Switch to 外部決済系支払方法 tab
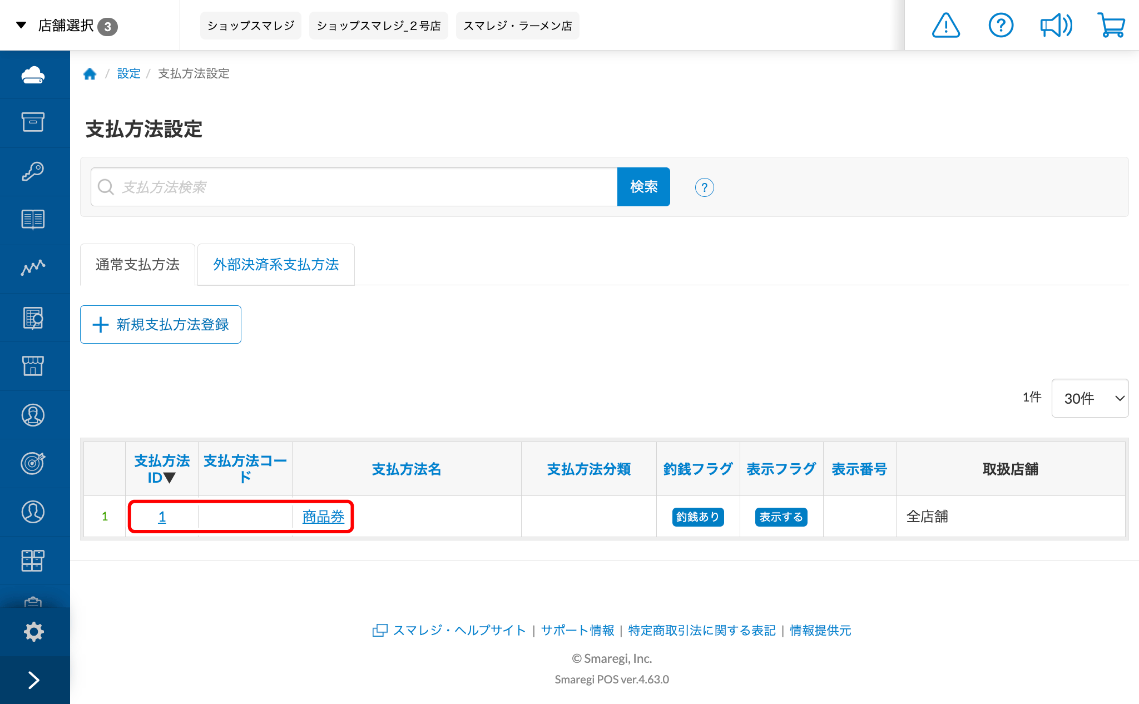This screenshot has height=704, width=1139. pos(276,265)
